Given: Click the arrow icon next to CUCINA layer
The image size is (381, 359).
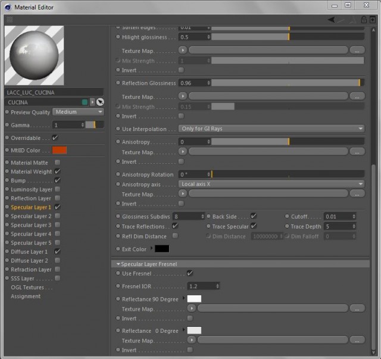Looking at the screenshot, I should pos(92,102).
